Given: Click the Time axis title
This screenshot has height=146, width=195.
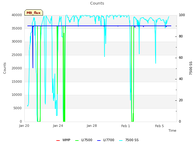Looking at the screenshot, I should pyautogui.click(x=172, y=130).
